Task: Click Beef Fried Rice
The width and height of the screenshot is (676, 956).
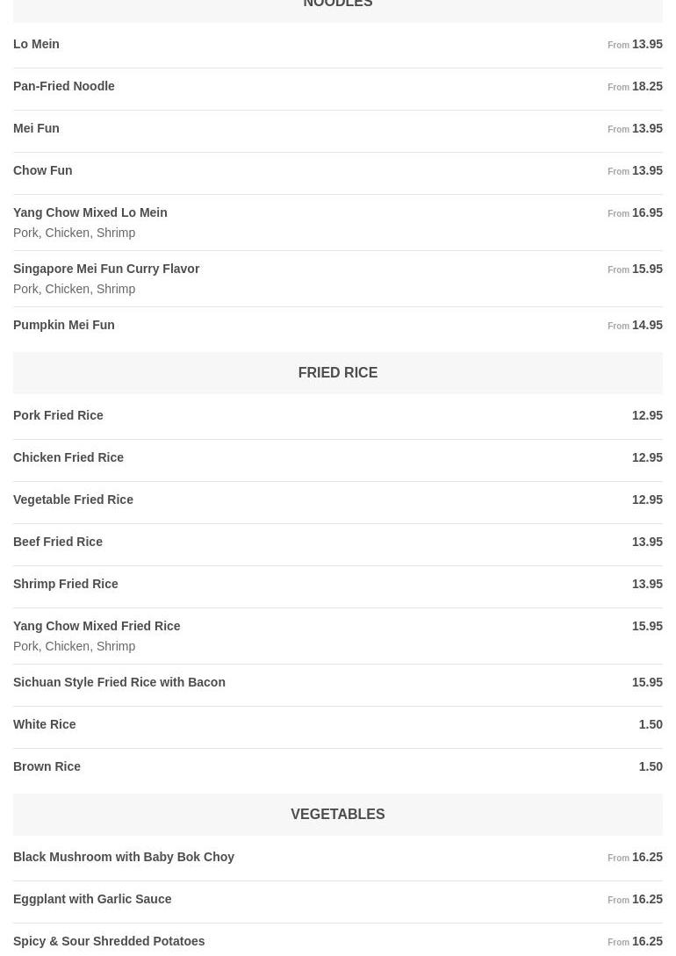Action: [58, 542]
